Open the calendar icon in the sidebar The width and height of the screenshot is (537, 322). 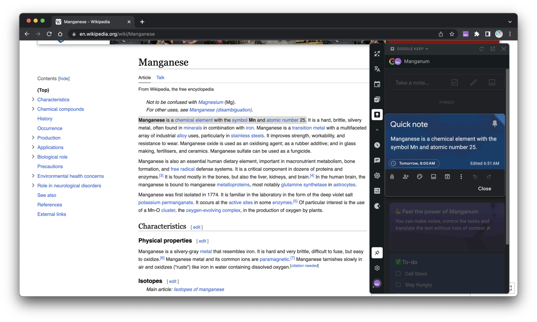pos(377,84)
